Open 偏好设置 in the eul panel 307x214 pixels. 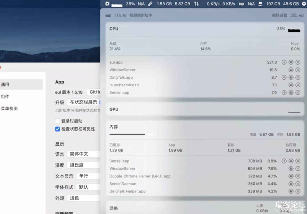click(x=279, y=15)
